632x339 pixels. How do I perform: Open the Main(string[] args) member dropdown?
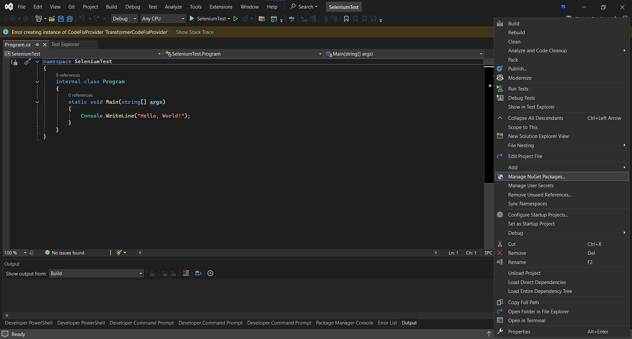(404, 54)
